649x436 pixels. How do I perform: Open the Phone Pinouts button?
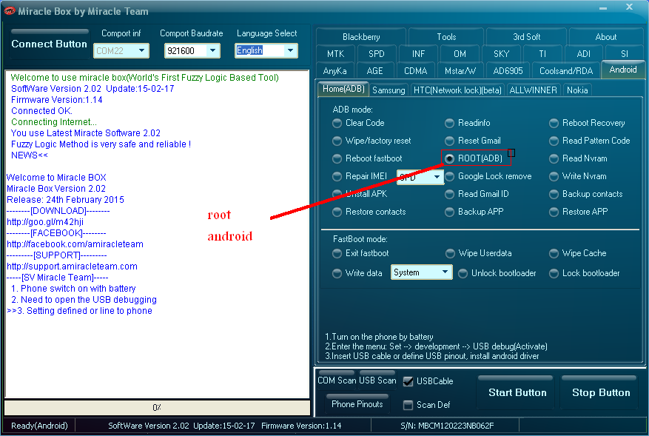point(357,404)
